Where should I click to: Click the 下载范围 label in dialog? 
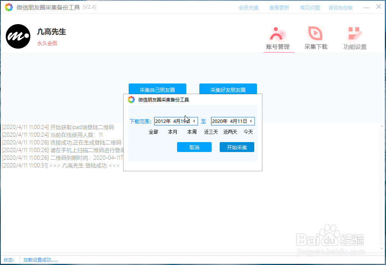click(x=140, y=121)
